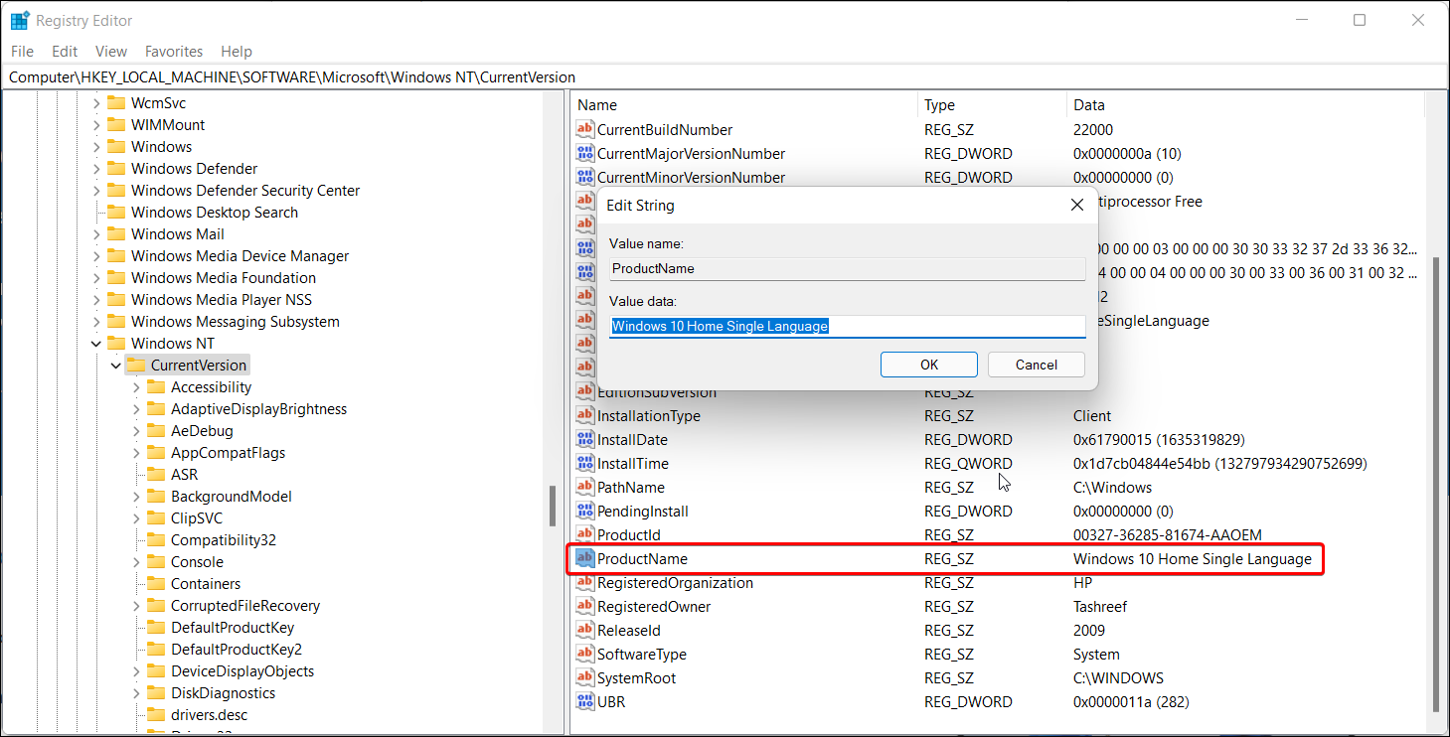Click the WcmSvc folder icon

115,103
